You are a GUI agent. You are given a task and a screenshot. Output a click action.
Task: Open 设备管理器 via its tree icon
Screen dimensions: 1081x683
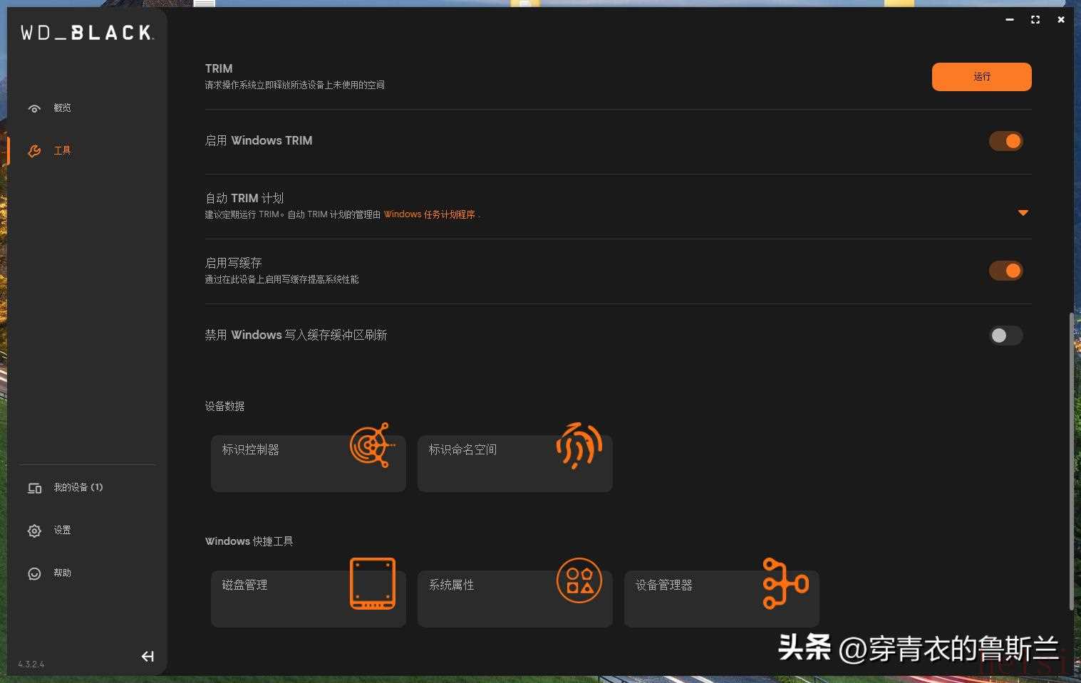point(785,583)
